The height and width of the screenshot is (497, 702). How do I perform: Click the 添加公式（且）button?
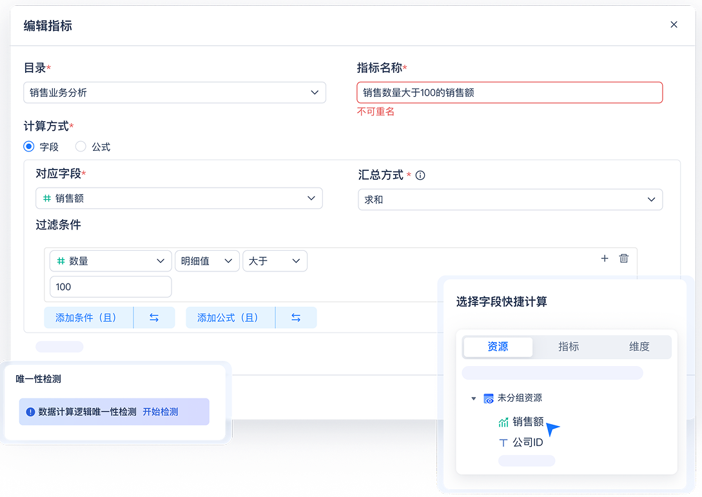(230, 317)
